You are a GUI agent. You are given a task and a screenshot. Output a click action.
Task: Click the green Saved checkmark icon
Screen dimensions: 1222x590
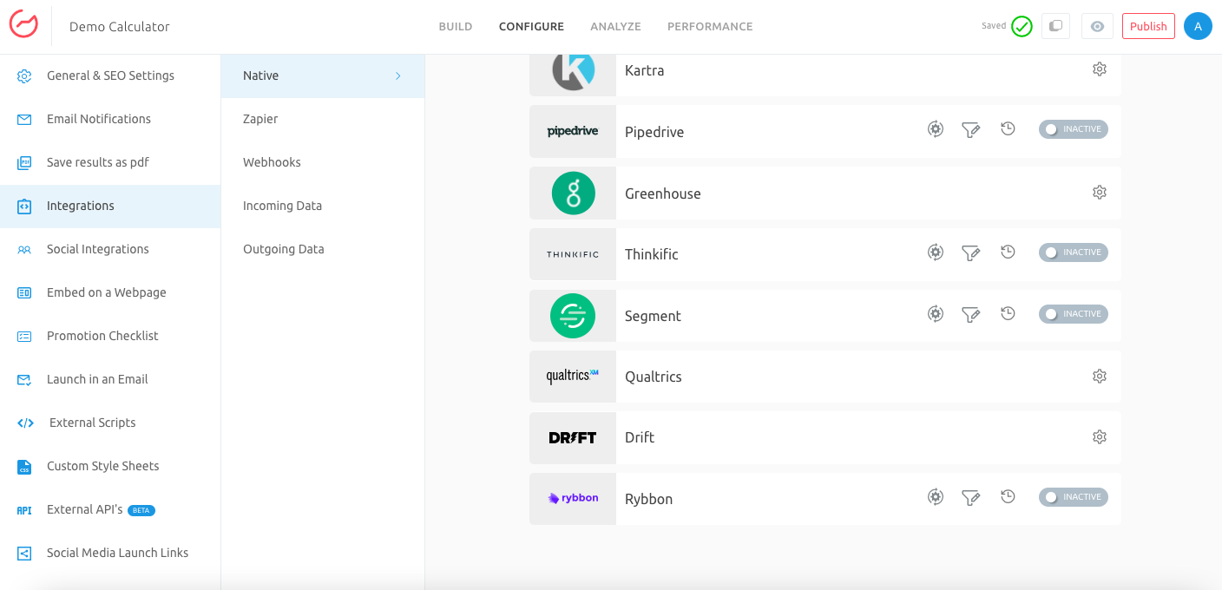tap(1022, 26)
